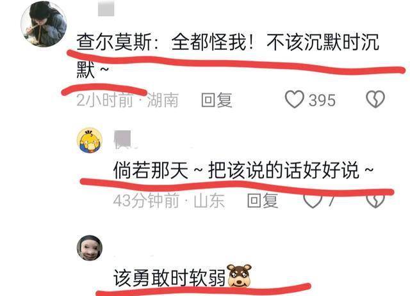The height and width of the screenshot is (296, 410).
Task: Like the 查尔莫斯 comment with 395 likes
Action: (295, 99)
